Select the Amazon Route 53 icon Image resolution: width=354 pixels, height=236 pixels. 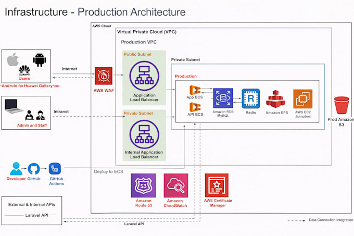pyautogui.click(x=143, y=185)
